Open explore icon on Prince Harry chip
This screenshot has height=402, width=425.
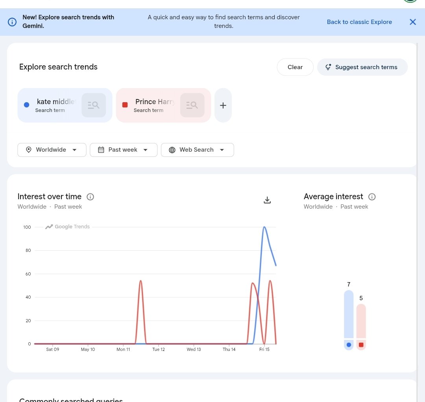pyautogui.click(x=192, y=105)
